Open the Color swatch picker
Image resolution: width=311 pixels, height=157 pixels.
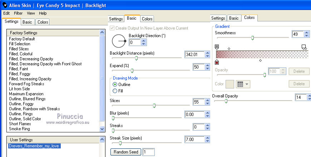230,84
